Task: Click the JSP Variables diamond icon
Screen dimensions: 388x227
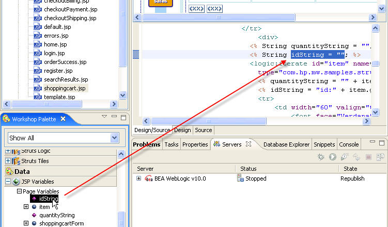Action: click(x=16, y=182)
